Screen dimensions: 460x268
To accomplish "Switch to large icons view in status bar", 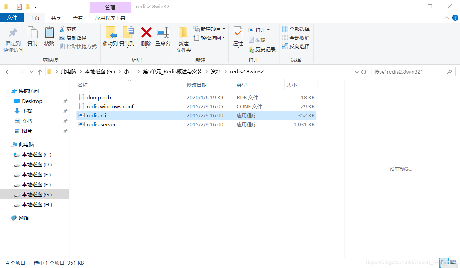I will [453, 263].
